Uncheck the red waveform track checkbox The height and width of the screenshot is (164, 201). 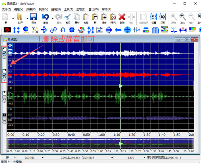point(4,75)
